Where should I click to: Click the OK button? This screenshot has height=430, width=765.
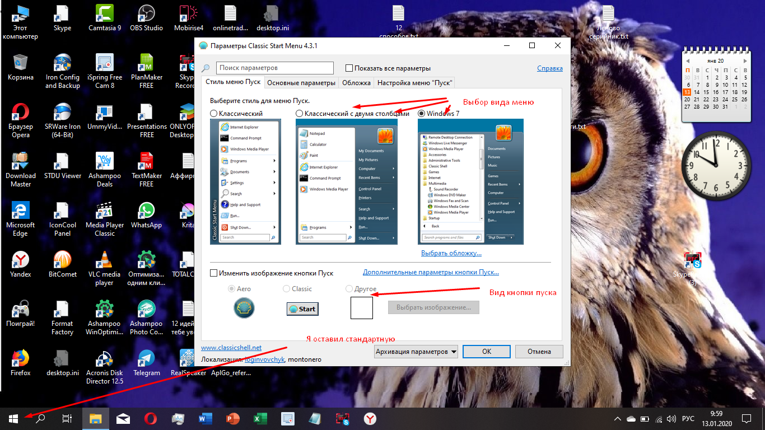pos(487,352)
